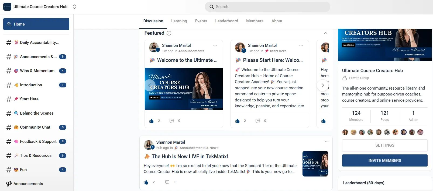433x191 pixels.
Task: Click the Leaderboard (30-days) heading
Action: 363,183
